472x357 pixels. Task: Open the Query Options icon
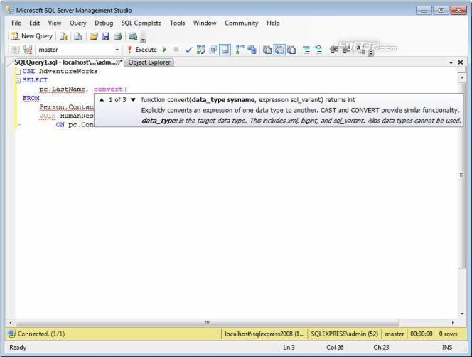pos(213,50)
